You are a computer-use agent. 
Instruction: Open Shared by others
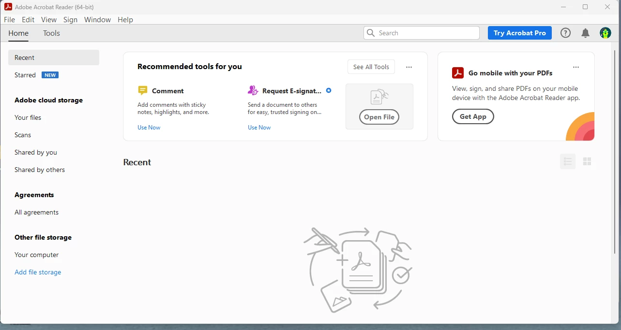pos(40,170)
